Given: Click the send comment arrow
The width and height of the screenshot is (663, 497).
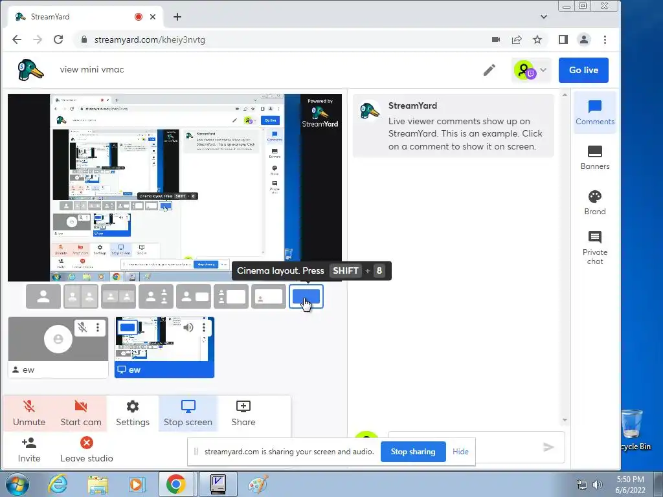Looking at the screenshot, I should click(x=548, y=447).
